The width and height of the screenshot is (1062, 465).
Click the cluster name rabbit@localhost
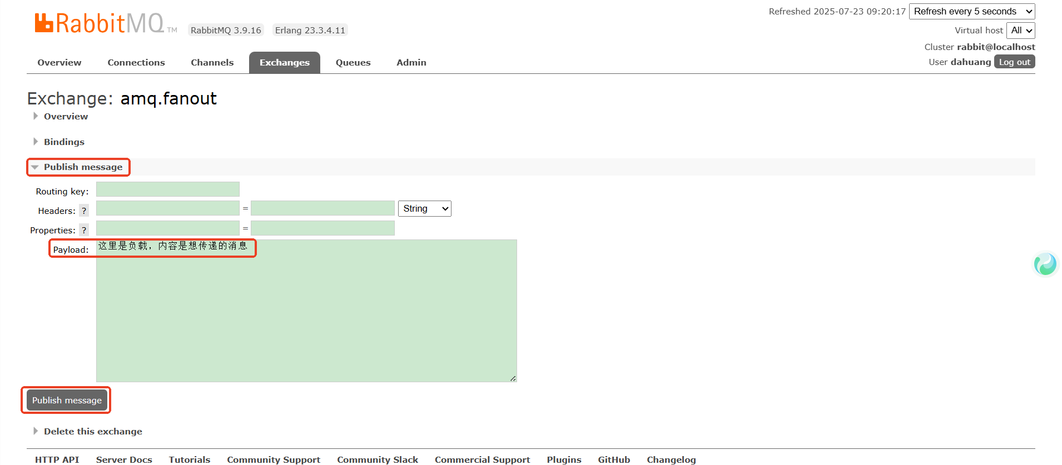click(x=996, y=47)
